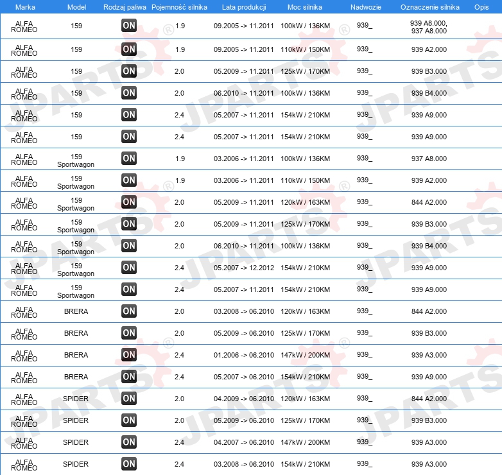The height and width of the screenshot is (475, 502).
Task: Select 'SPIDER' model cell in the 154kW/210KM row
Action: pos(76,464)
